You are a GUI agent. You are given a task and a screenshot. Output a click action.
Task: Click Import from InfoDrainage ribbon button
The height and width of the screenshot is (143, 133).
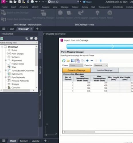coord(16,19)
